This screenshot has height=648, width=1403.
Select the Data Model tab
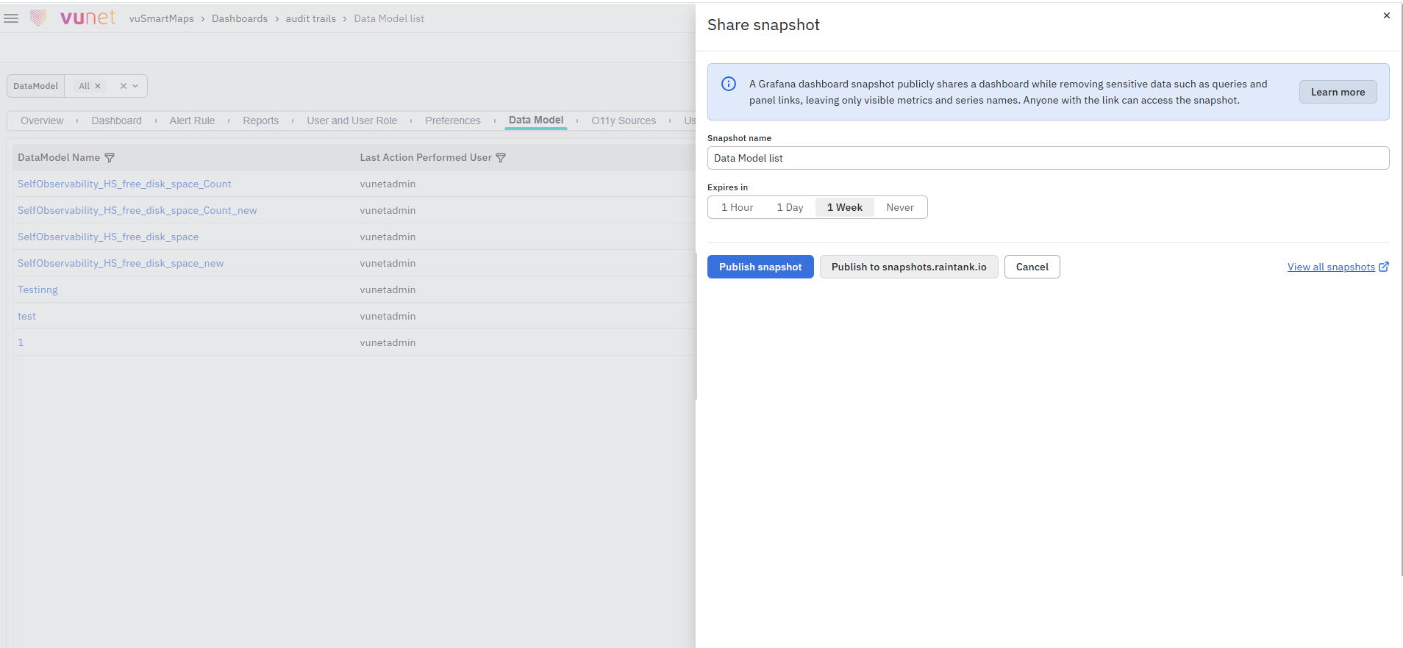(536, 120)
